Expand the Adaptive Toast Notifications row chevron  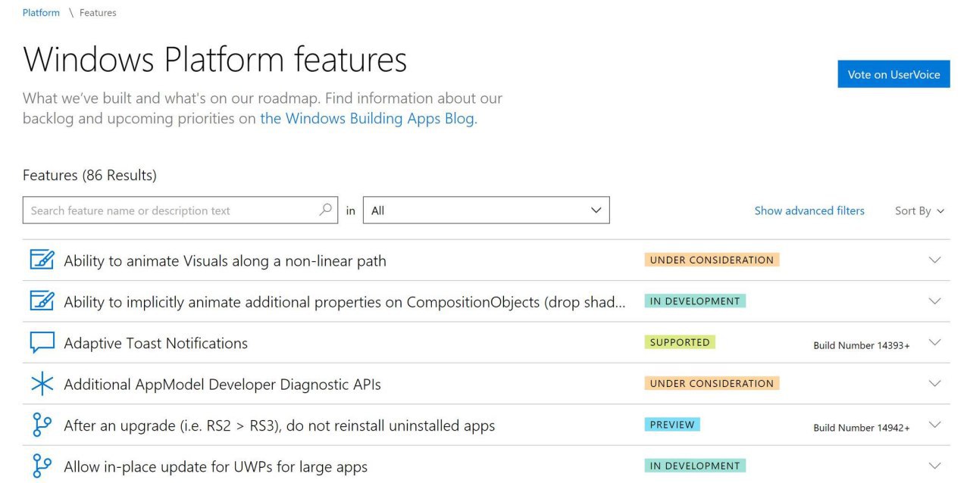[934, 342]
